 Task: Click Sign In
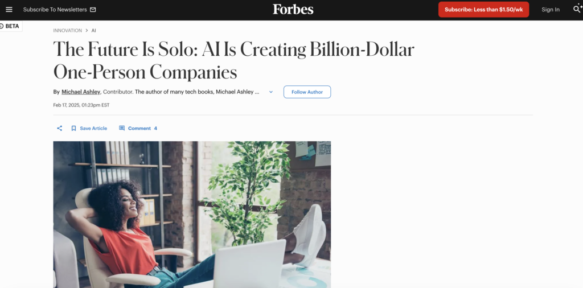click(550, 10)
